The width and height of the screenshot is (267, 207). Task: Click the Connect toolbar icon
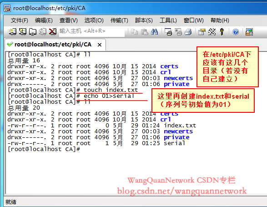12,32
